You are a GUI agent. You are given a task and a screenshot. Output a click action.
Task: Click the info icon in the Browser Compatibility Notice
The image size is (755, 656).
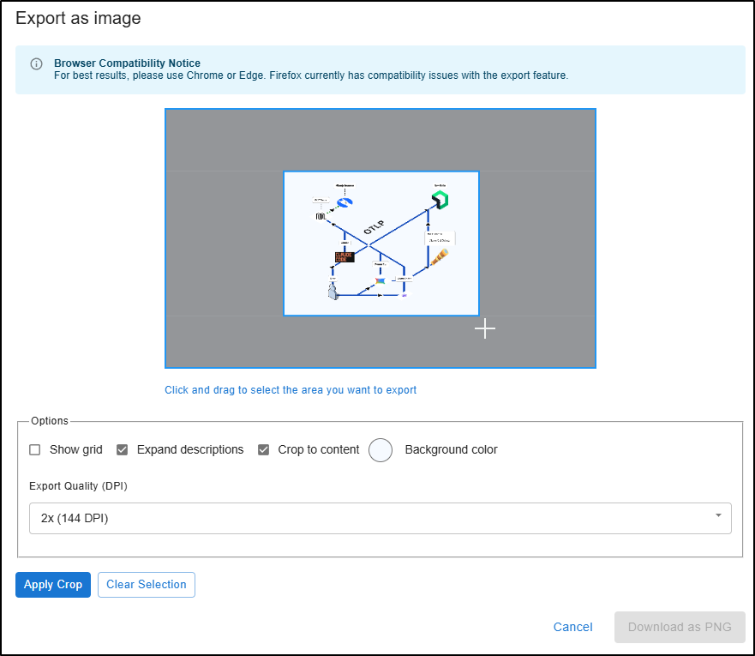coord(35,63)
